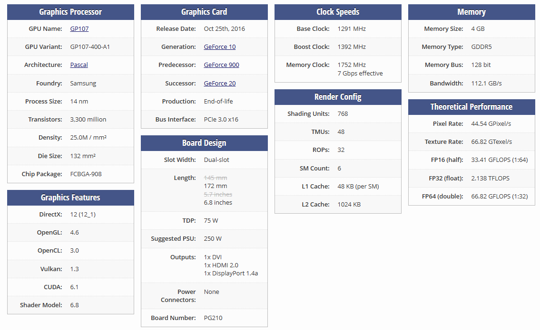The width and height of the screenshot is (540, 330).
Task: Open the GeForce 20 successor link
Action: (220, 83)
